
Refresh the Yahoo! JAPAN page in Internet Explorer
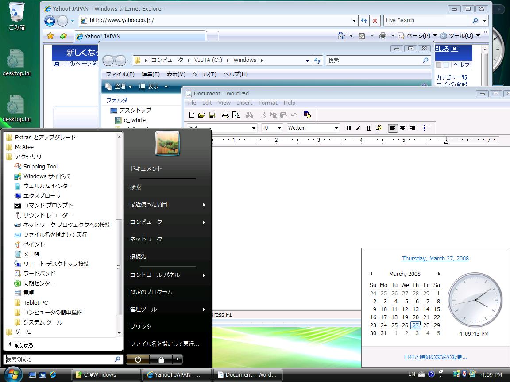coord(363,20)
